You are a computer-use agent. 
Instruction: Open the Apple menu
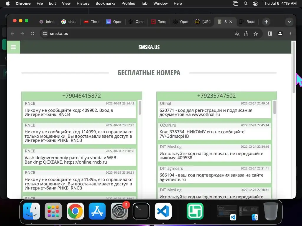[x=8, y=4]
